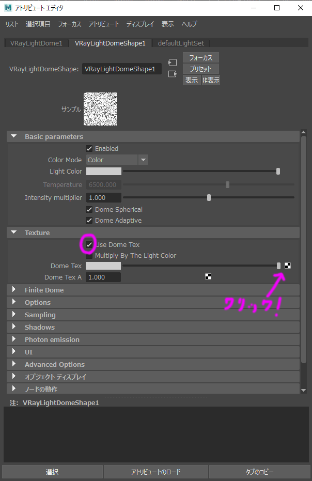Open the 表示 menu in menu bar
This screenshot has width=312, height=481.
coord(168,24)
